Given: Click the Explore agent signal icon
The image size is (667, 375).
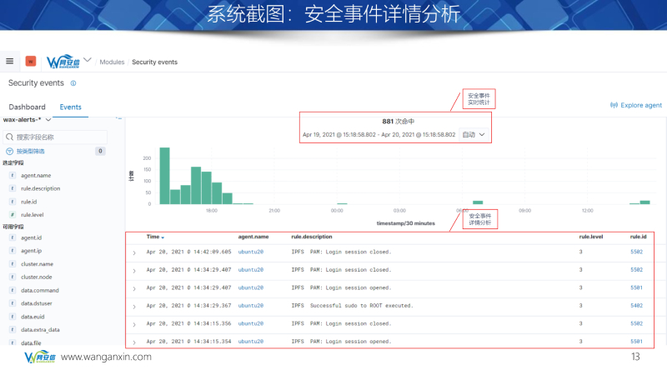Looking at the screenshot, I should 614,106.
